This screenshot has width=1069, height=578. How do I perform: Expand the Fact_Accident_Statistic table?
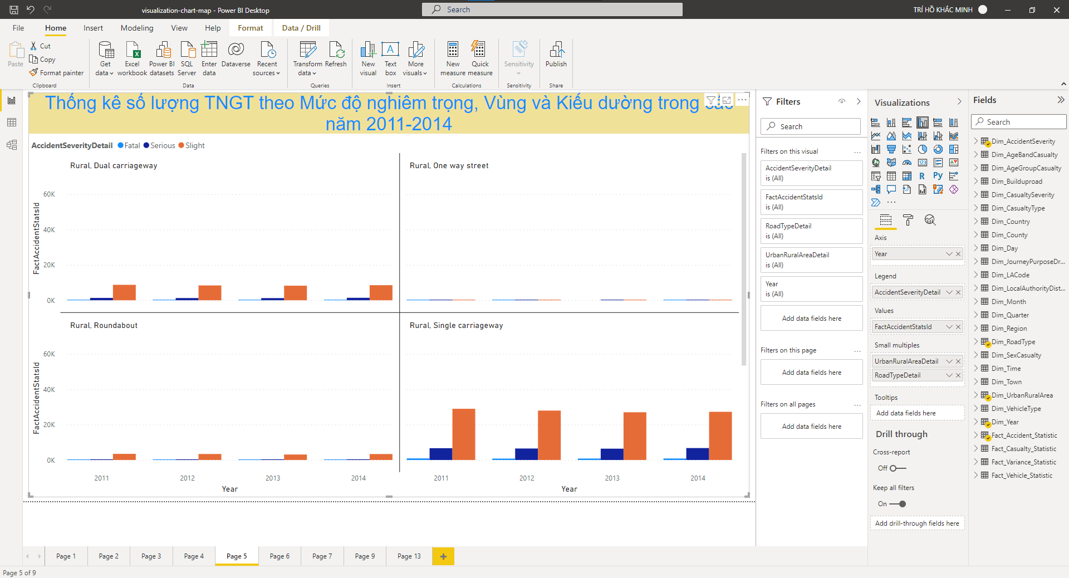point(976,435)
